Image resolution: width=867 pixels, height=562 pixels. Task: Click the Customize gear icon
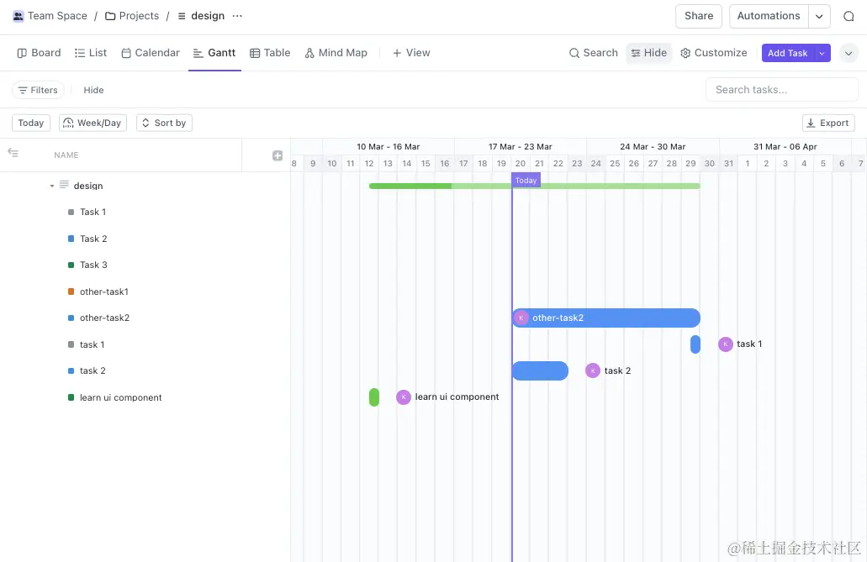pyautogui.click(x=685, y=53)
